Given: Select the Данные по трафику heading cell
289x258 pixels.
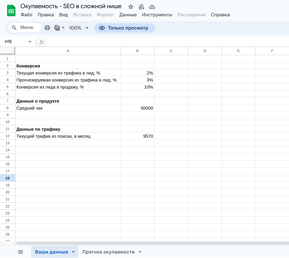Looking at the screenshot, I should click(68, 129).
